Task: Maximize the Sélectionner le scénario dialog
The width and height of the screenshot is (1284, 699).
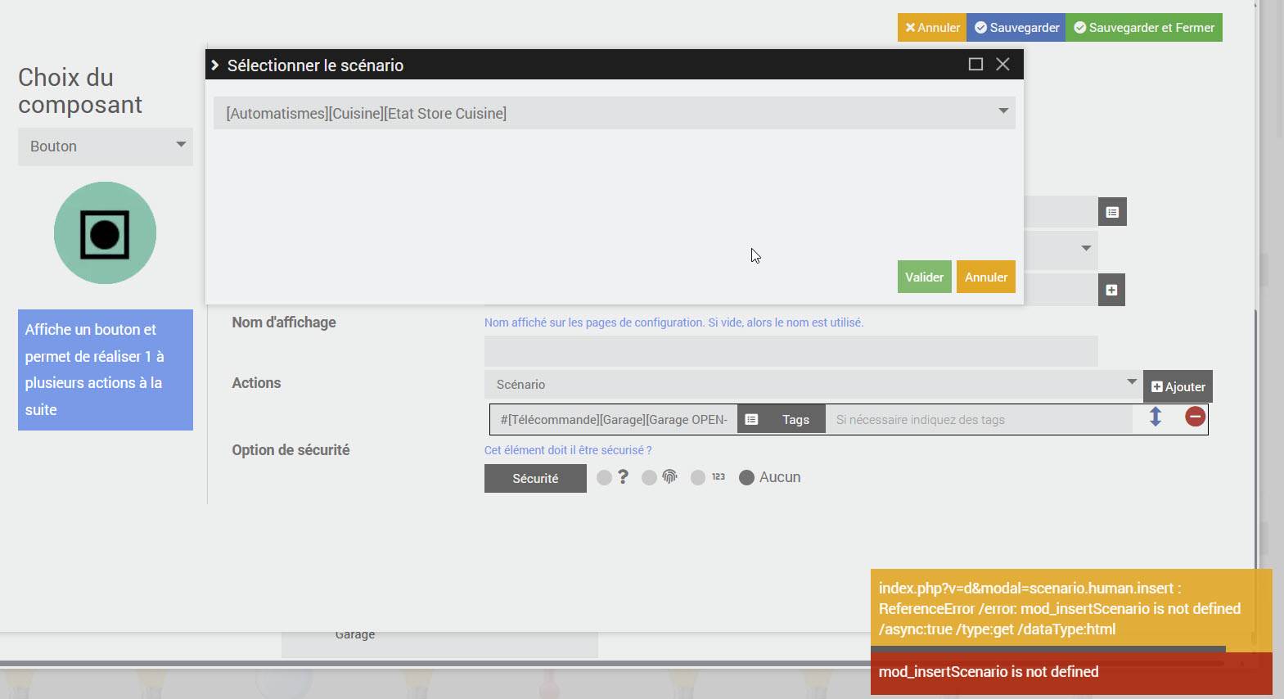Action: click(x=975, y=64)
